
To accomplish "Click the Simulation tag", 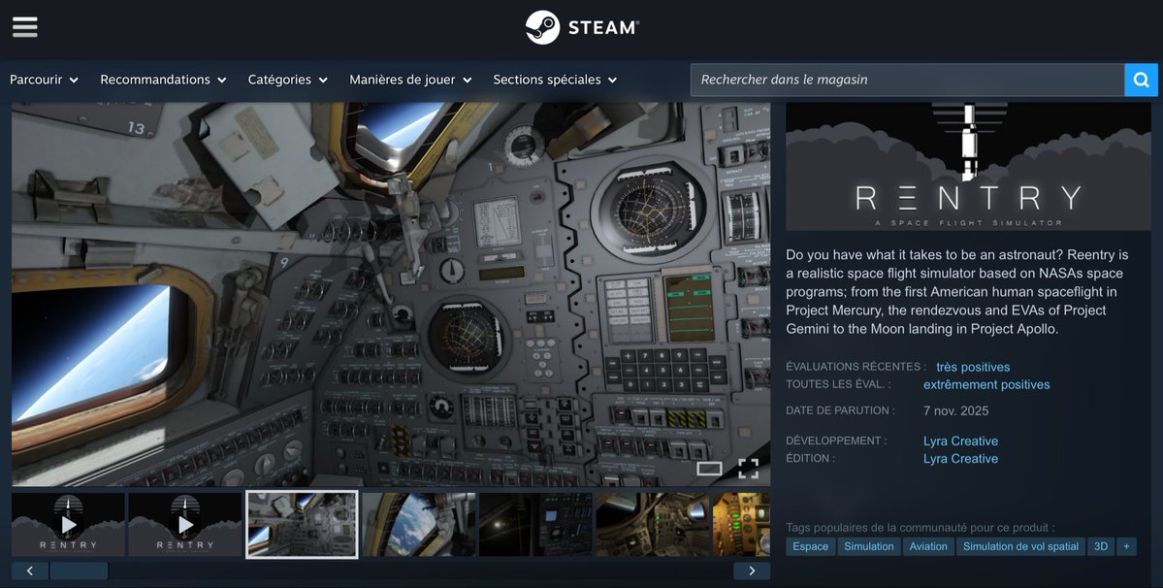I will pos(868,546).
